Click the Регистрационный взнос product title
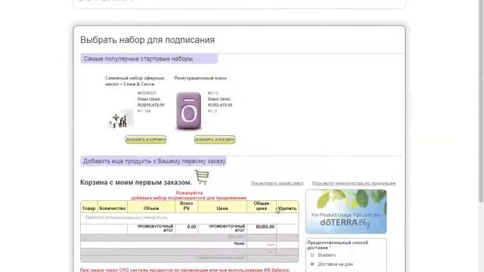 pyautogui.click(x=200, y=79)
